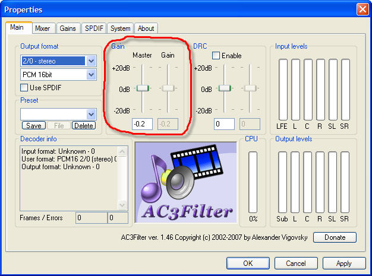372x276 pixels.
Task: Tick the DRC Enable checkbox
Action: click(x=216, y=56)
